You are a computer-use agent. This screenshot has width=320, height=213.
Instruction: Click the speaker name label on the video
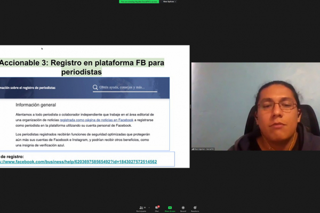point(203,149)
